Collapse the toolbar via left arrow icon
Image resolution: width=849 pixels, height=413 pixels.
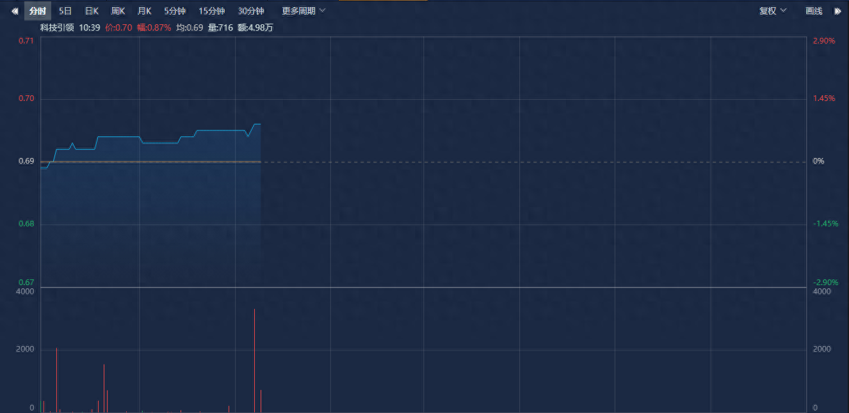13,10
